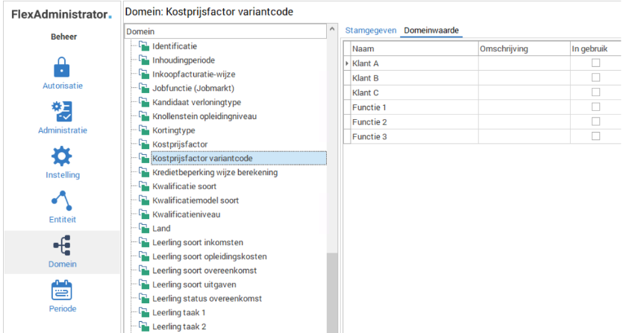Click the folder icon beside Kortingtype
This screenshot has width=629, height=333.
tap(144, 130)
